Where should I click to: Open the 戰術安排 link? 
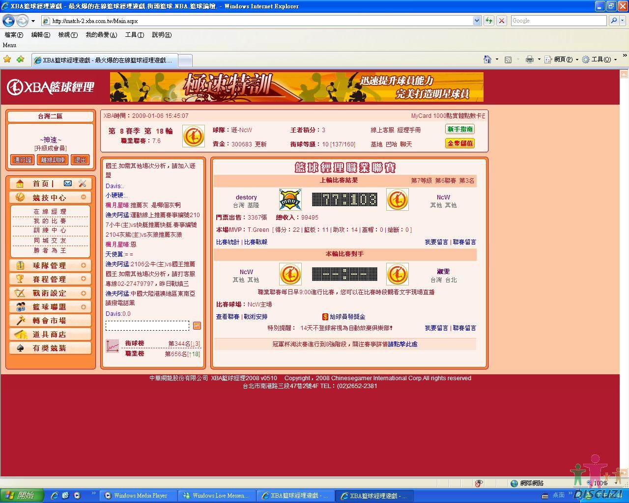256,317
